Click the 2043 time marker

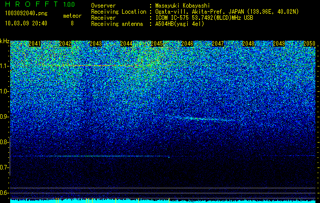(96, 44)
